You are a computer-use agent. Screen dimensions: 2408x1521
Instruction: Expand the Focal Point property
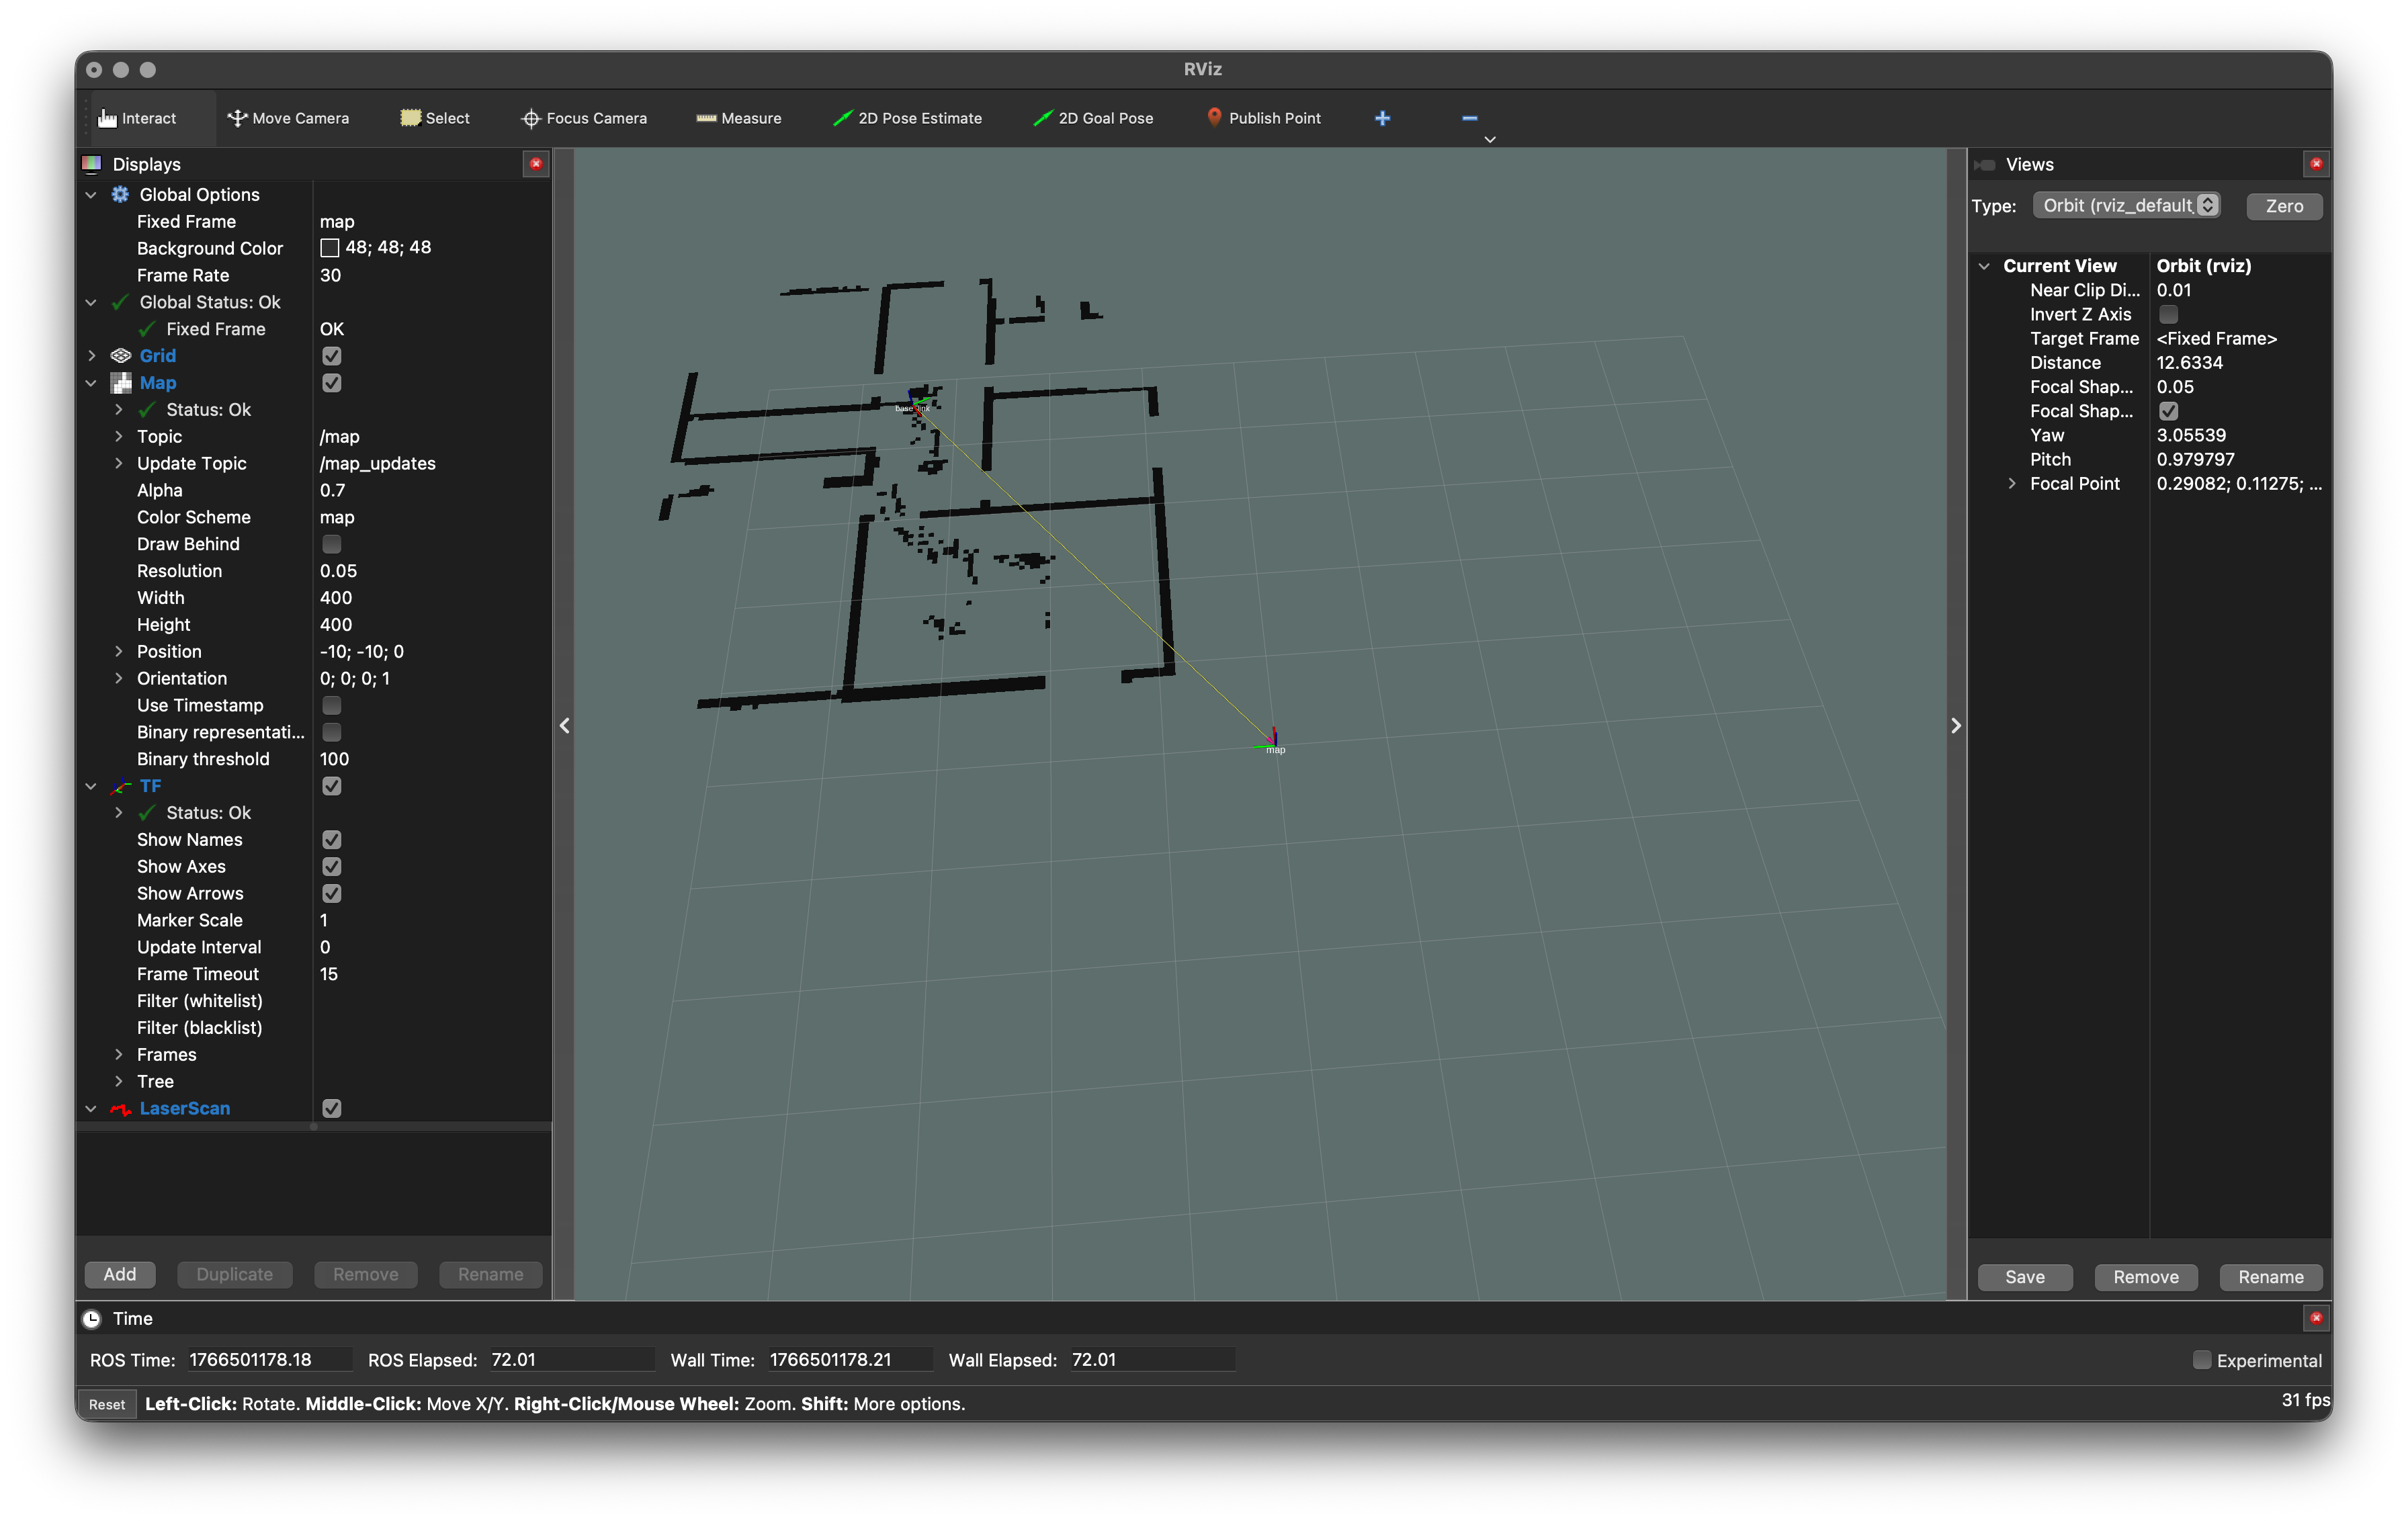2012,483
